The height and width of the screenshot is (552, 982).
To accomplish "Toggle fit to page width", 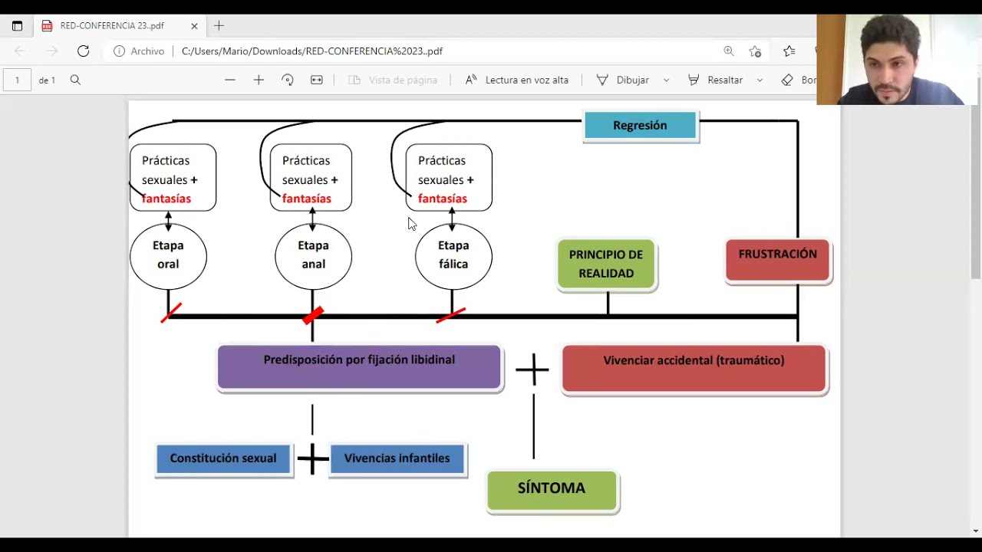I will (x=317, y=80).
